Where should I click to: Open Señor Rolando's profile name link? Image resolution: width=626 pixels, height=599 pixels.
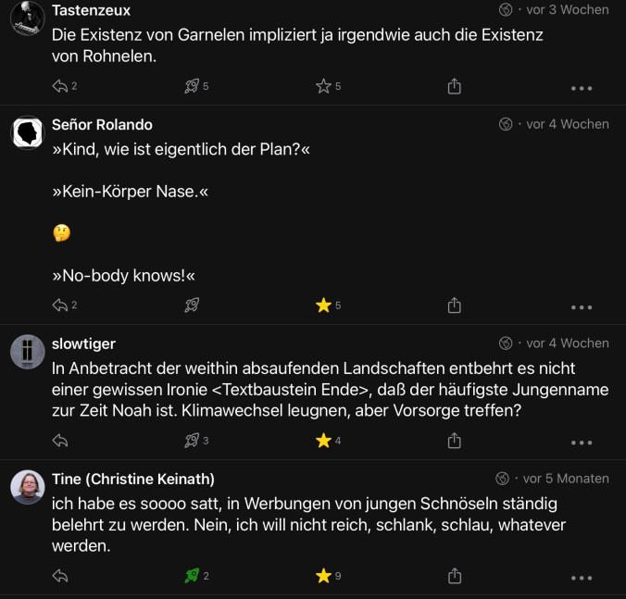pos(102,124)
